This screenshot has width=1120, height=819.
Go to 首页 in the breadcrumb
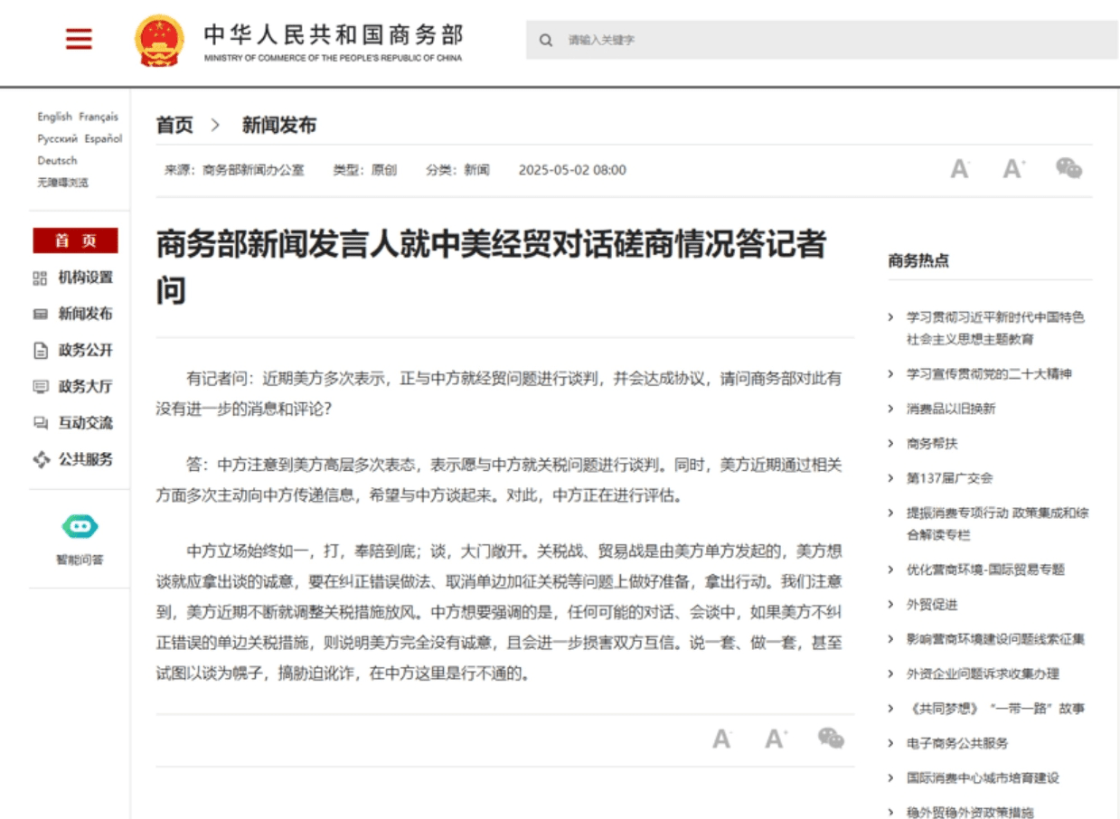pyautogui.click(x=174, y=126)
